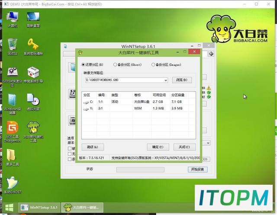Expand the image file path dropdown
The height and width of the screenshot is (215, 277).
pos(166,80)
